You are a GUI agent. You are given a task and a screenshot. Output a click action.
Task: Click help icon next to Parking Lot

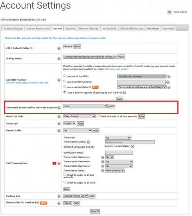tap(59, 196)
